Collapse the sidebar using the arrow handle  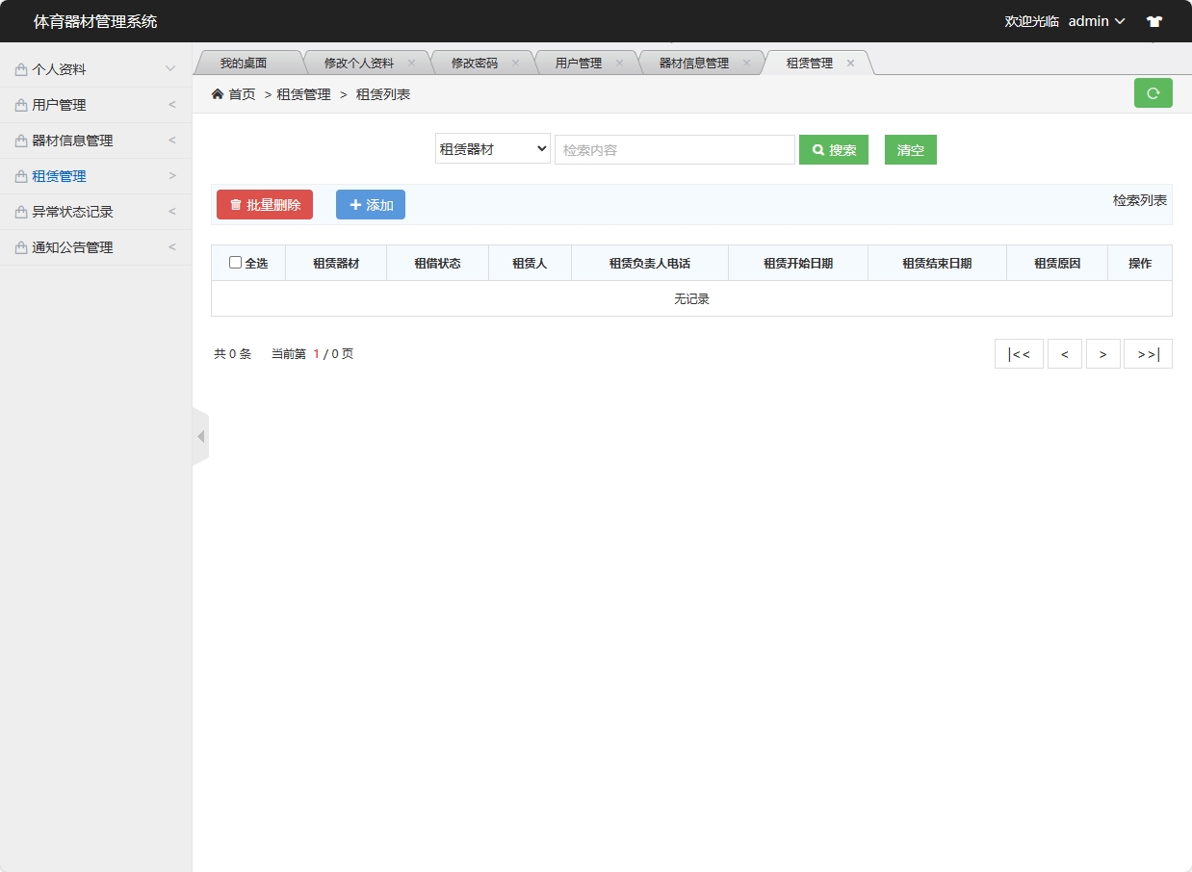click(x=200, y=435)
